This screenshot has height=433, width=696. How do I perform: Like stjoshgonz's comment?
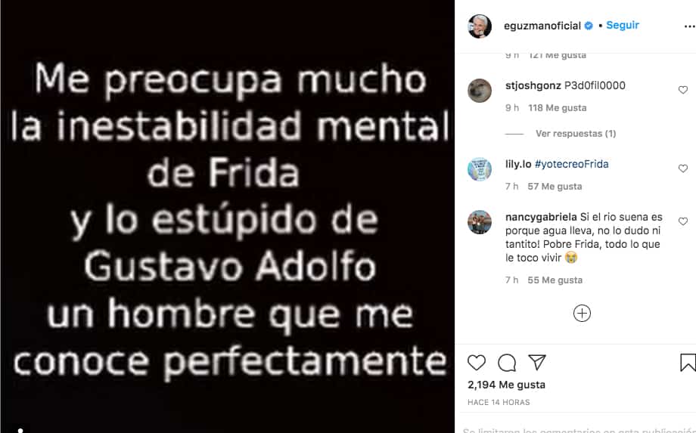(683, 90)
